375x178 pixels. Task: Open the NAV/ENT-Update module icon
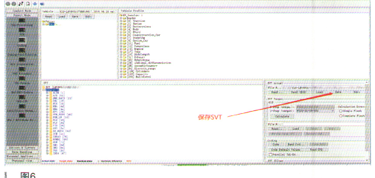tap(22, 88)
